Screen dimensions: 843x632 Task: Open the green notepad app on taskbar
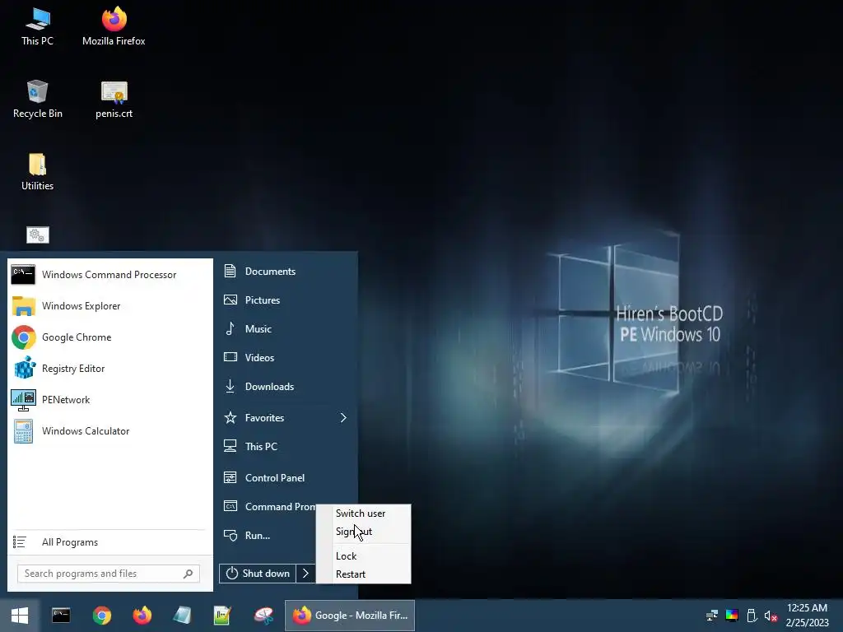point(222,616)
